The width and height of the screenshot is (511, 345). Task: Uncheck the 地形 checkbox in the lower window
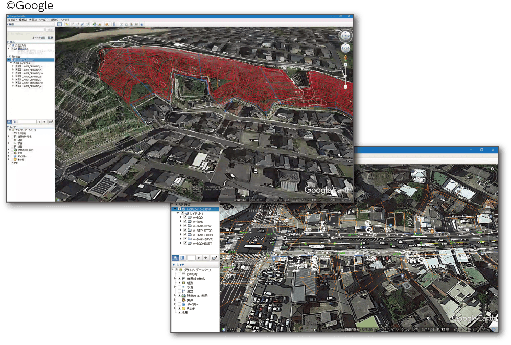point(179,312)
